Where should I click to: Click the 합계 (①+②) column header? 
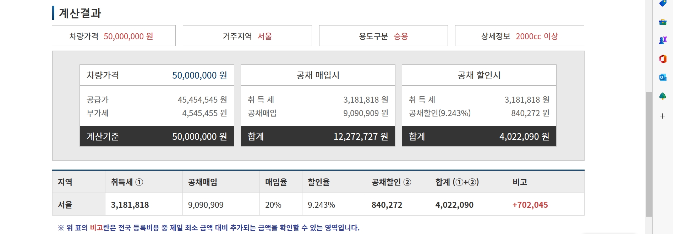tap(468, 182)
